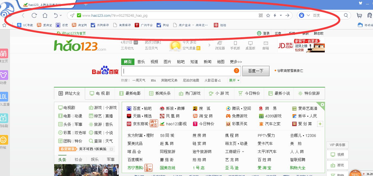Click the sunny weather icon
The width and height of the screenshot is (373, 176).
[x=175, y=46]
